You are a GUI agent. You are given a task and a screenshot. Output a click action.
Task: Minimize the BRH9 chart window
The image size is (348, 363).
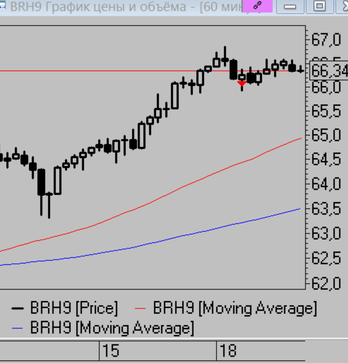[x=290, y=7]
